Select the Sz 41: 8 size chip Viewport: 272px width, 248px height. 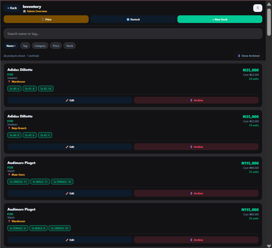[x=30, y=89]
